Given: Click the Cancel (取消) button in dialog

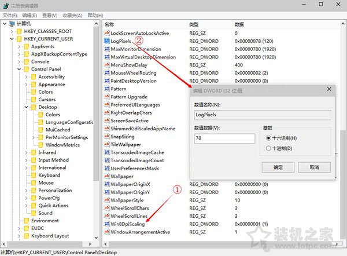Looking at the screenshot, I should pyautogui.click(x=314, y=167).
